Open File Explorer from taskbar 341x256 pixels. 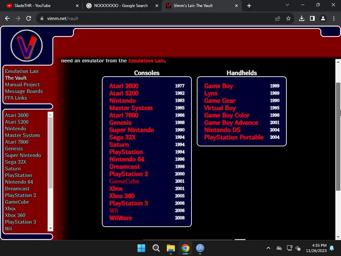[x=171, y=248]
